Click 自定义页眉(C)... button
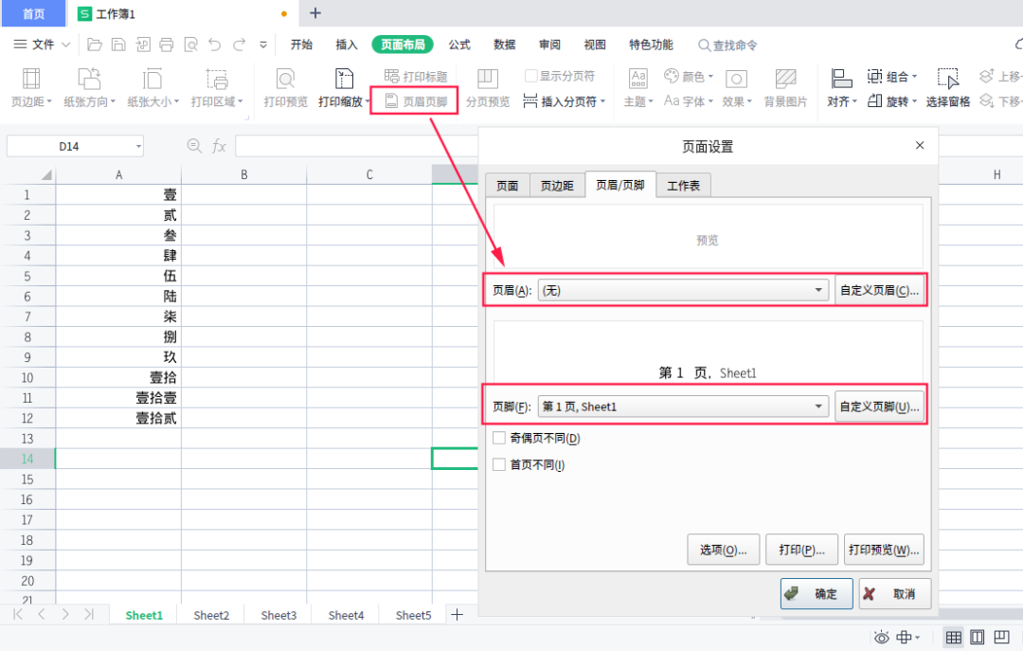The width and height of the screenshot is (1023, 651). (x=879, y=290)
